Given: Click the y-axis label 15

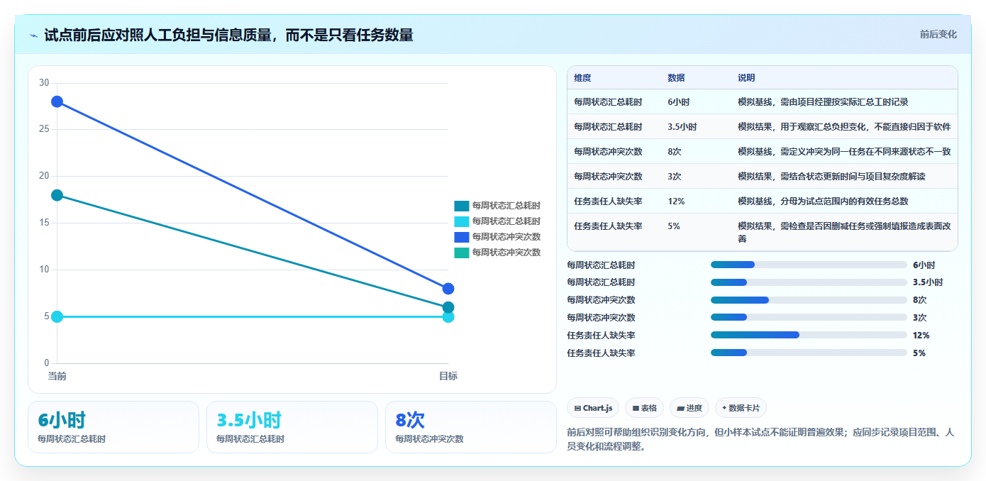Looking at the screenshot, I should click(44, 223).
